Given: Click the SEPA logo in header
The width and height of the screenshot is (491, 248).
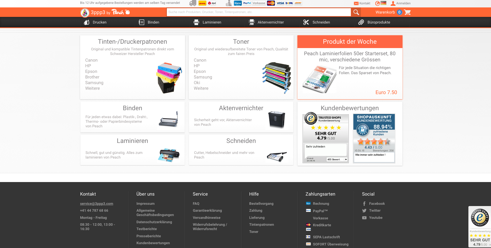Looking at the screenshot, I should 289,3.
